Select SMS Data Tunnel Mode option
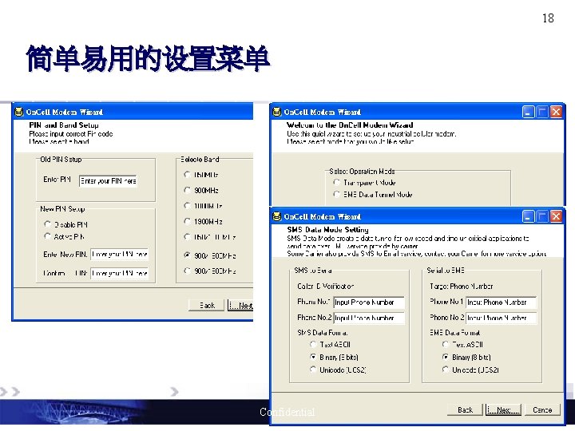This screenshot has width=575, height=431. [x=336, y=194]
